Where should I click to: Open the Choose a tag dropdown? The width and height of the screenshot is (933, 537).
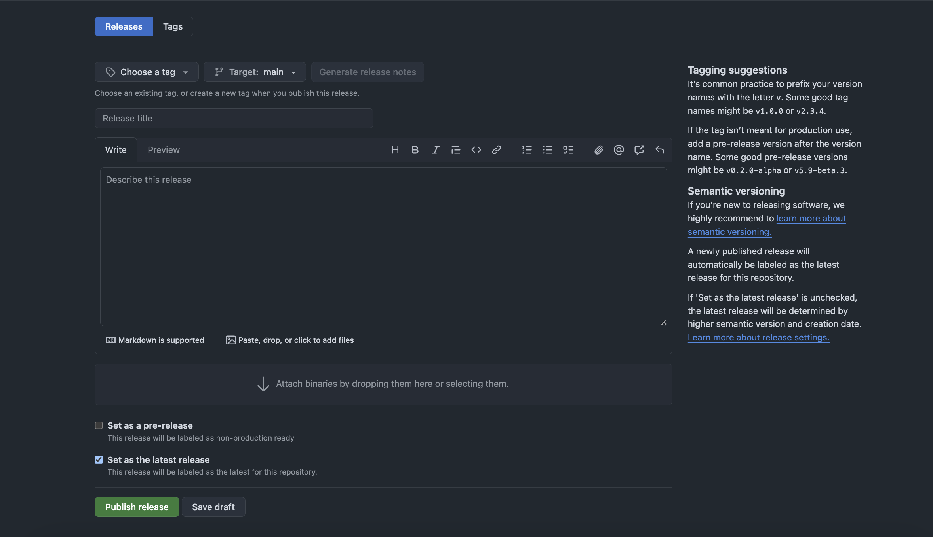click(x=147, y=72)
